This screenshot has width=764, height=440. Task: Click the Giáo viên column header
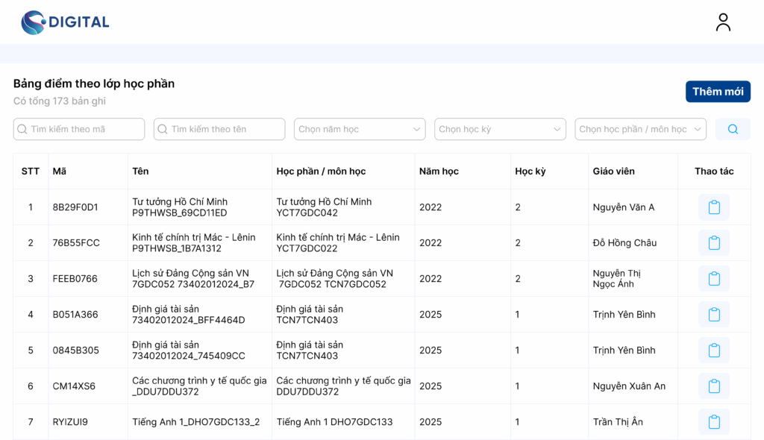click(613, 172)
